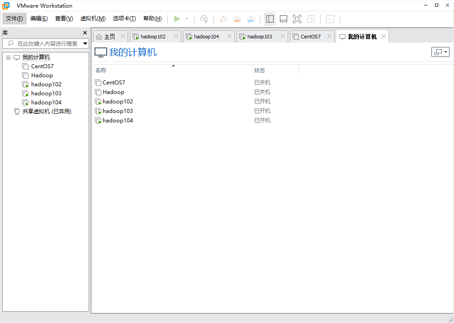Viewport: 454px width, 323px height.
Task: Open the 帮助(H) menu
Action: pyautogui.click(x=152, y=19)
